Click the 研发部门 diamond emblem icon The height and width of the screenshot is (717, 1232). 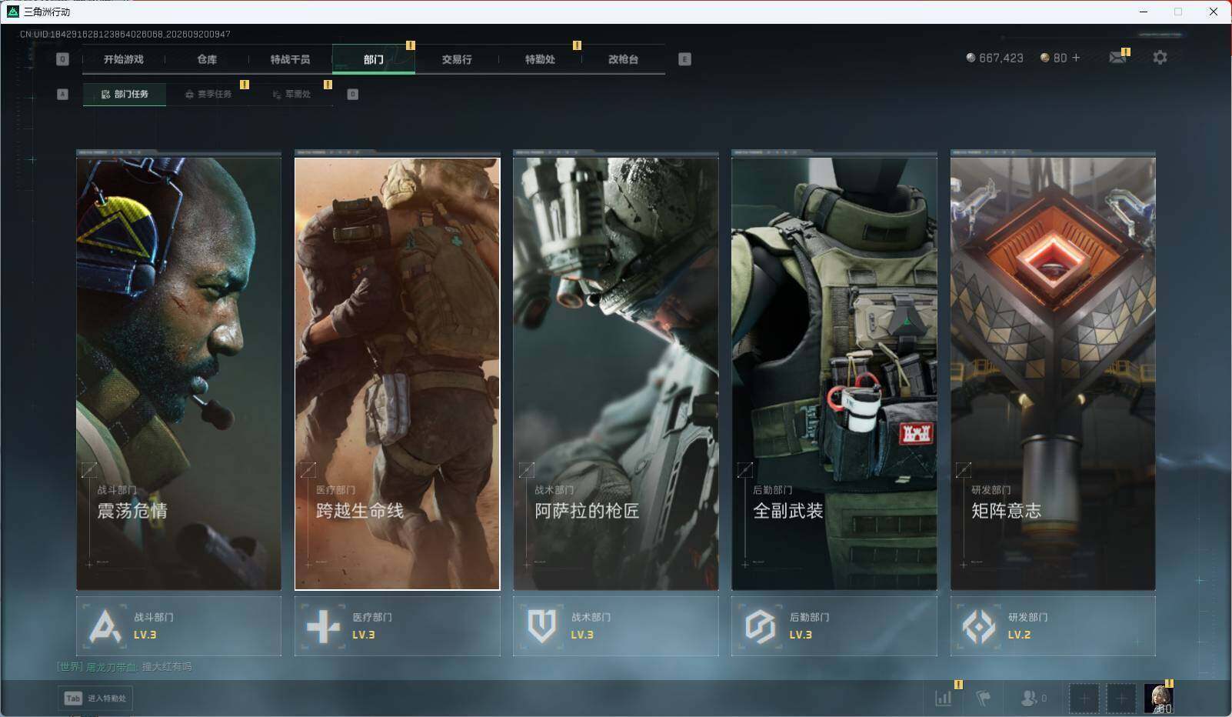coord(978,626)
